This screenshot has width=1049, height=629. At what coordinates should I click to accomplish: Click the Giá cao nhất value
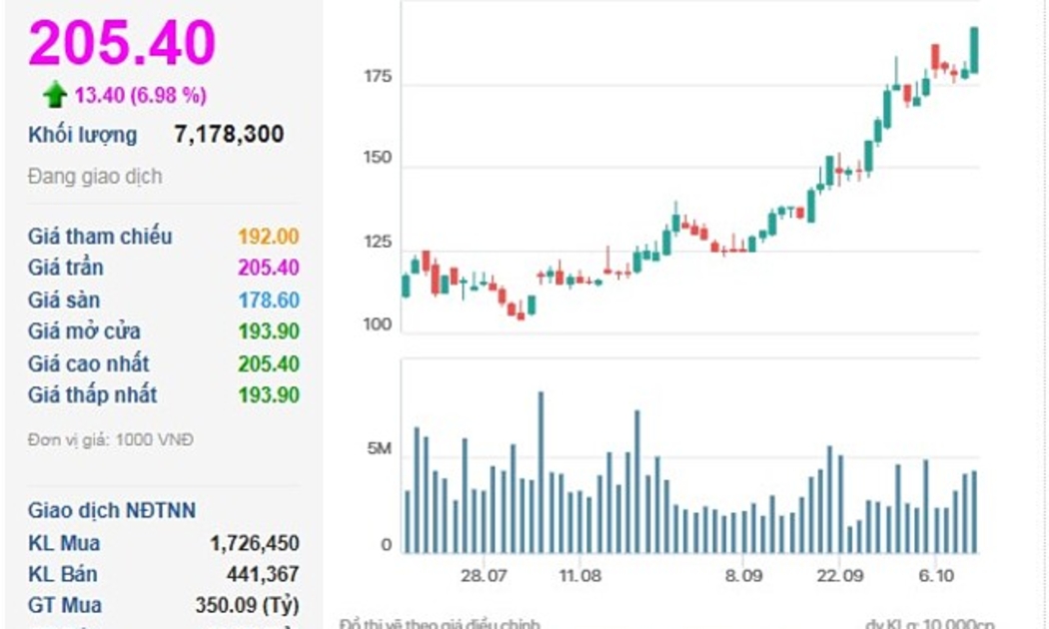click(268, 363)
